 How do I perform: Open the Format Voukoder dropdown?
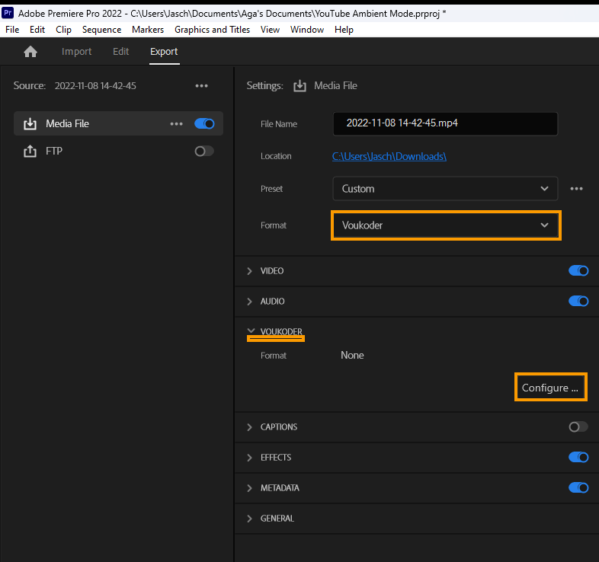445,225
